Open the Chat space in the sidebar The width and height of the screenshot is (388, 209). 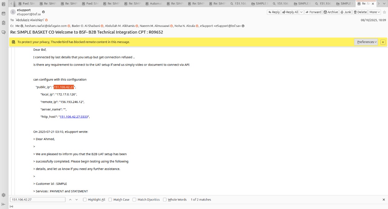4,32
